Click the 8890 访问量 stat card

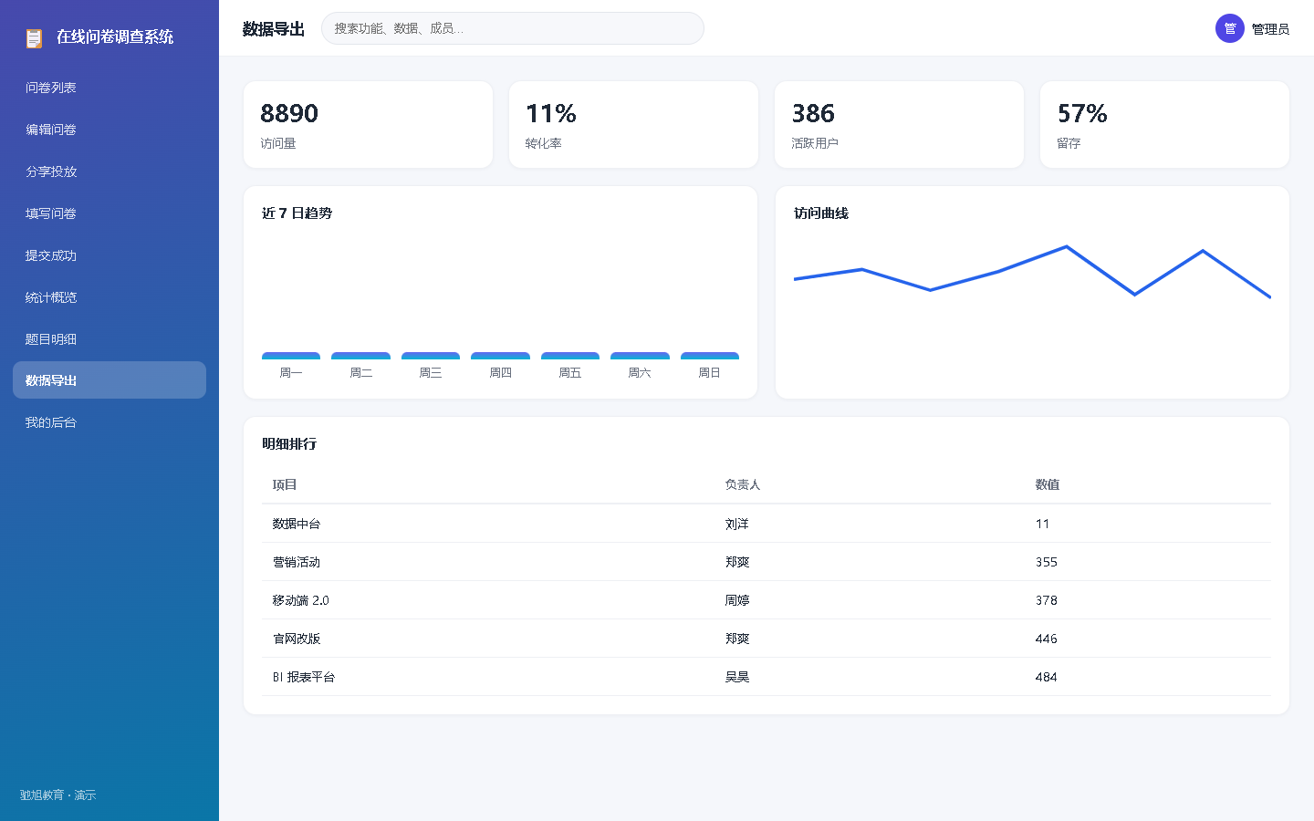click(x=368, y=125)
